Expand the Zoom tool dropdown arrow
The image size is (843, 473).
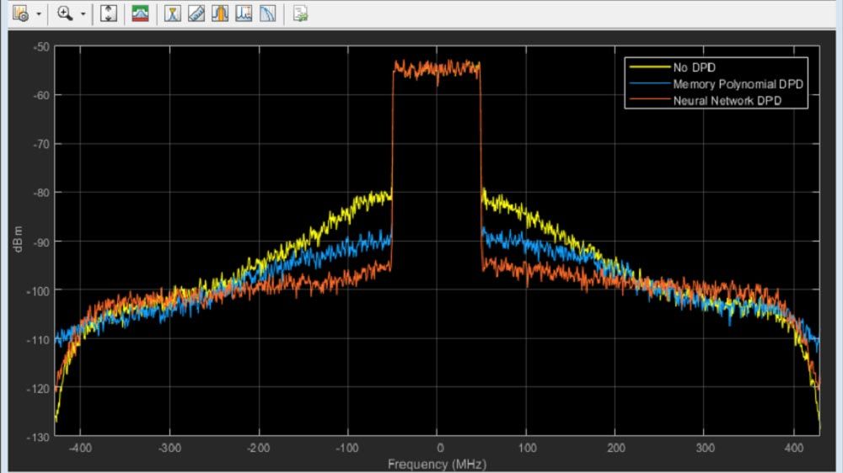point(83,14)
